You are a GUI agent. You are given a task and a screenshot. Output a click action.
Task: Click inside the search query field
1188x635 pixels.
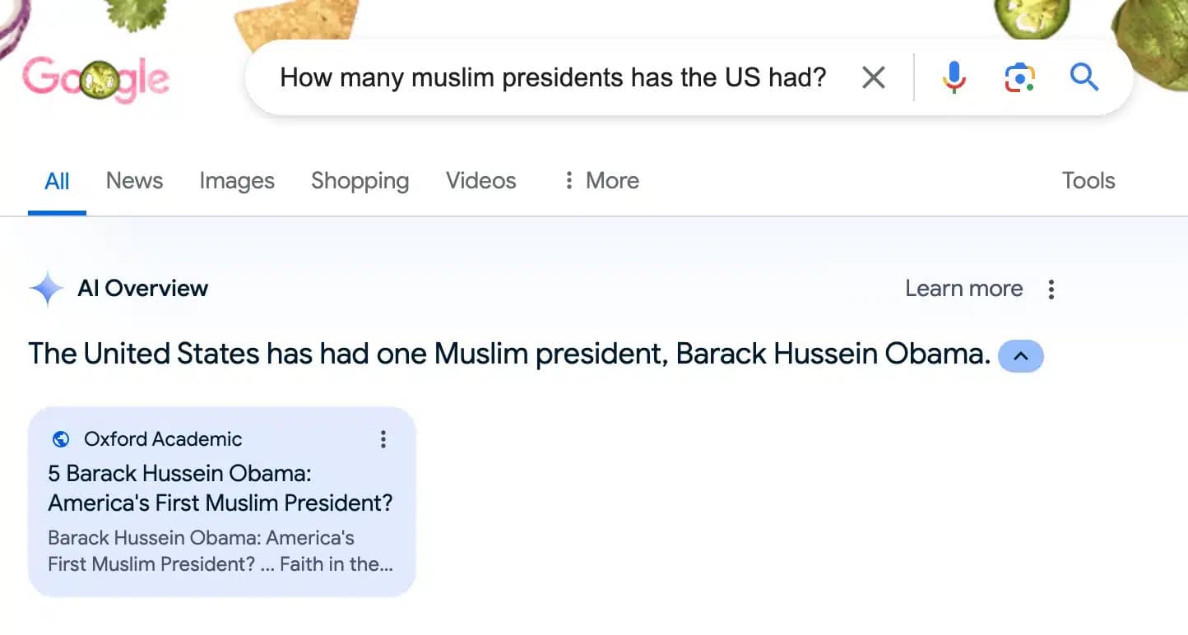point(551,76)
